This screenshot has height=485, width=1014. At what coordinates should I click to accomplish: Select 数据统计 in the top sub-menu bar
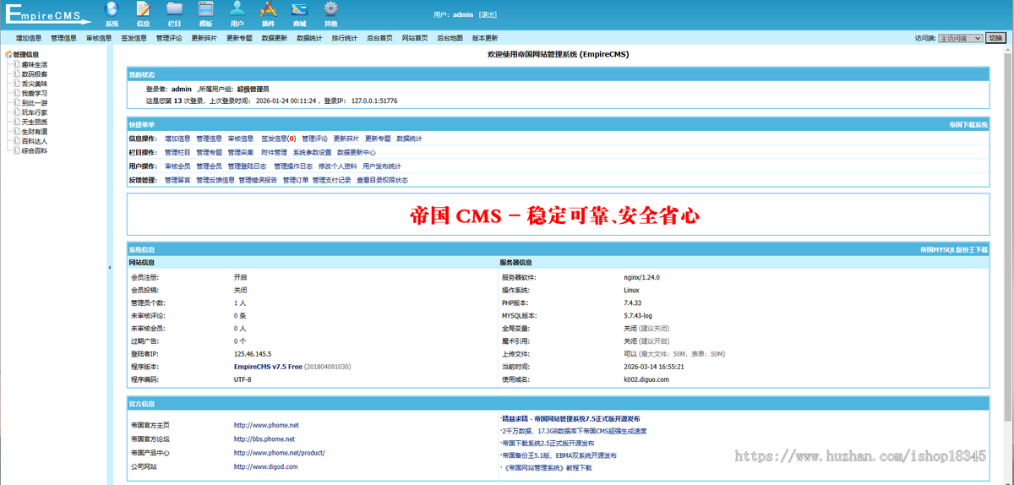tap(309, 38)
